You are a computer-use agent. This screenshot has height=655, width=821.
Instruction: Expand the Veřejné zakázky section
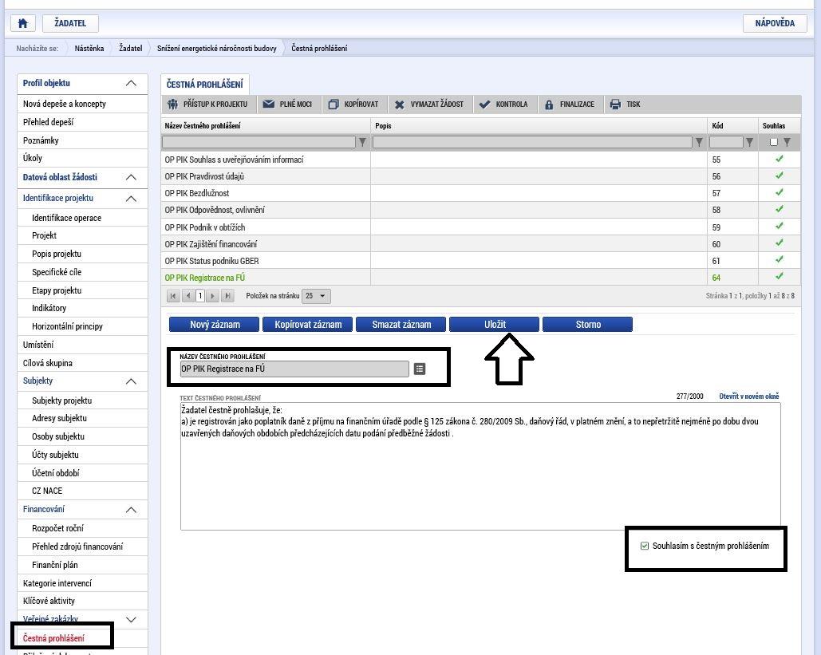131,619
